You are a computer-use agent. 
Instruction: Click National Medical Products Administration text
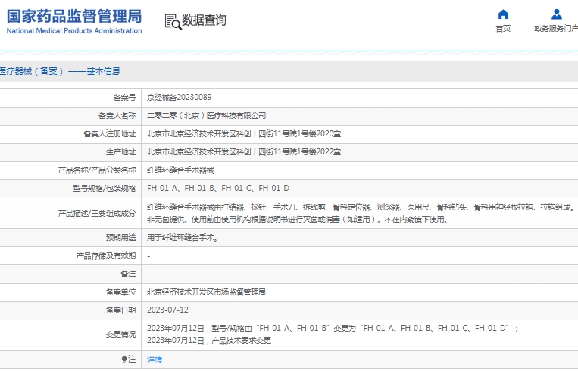[x=74, y=30]
